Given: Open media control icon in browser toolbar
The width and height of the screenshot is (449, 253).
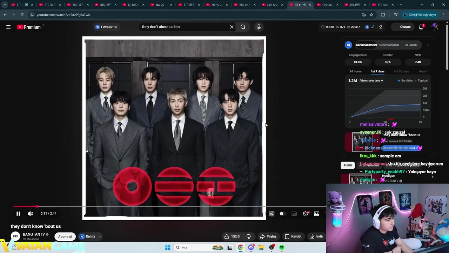Looking at the screenshot, I should [396, 15].
